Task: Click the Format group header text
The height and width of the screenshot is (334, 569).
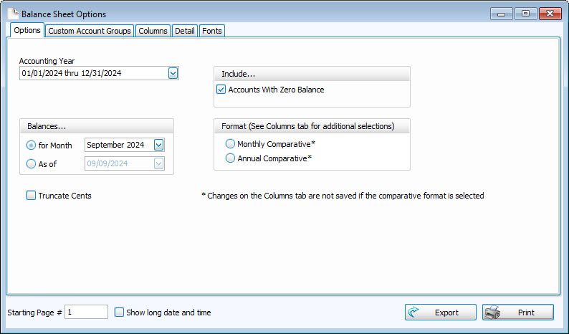Action: click(307, 126)
